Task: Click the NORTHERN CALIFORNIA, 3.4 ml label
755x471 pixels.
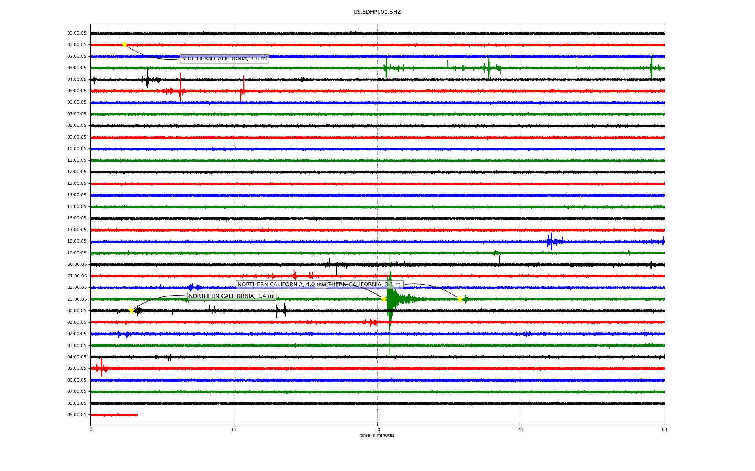Action: pos(232,296)
